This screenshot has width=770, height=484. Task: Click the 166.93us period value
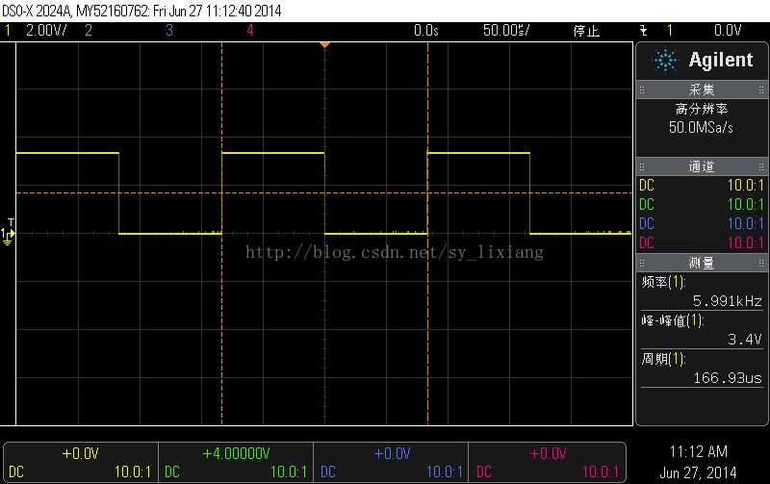pos(728,378)
